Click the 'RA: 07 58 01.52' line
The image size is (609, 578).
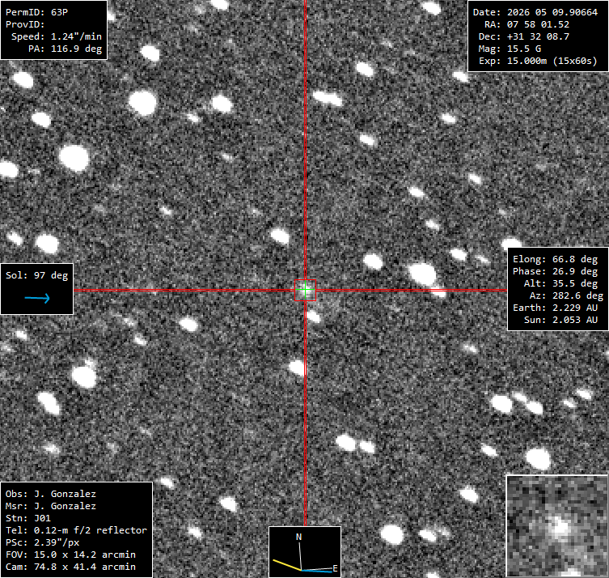pos(527,24)
